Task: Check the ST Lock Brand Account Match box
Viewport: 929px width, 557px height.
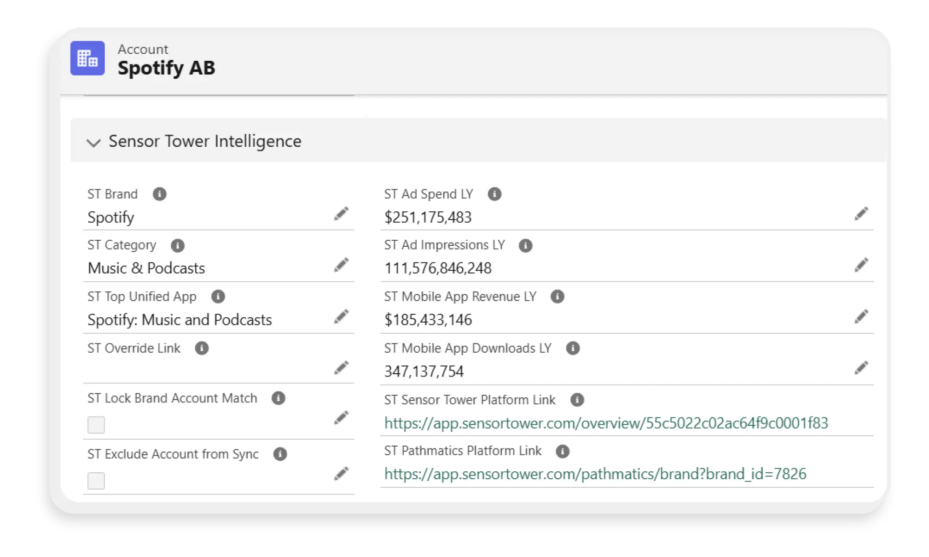Action: (96, 424)
